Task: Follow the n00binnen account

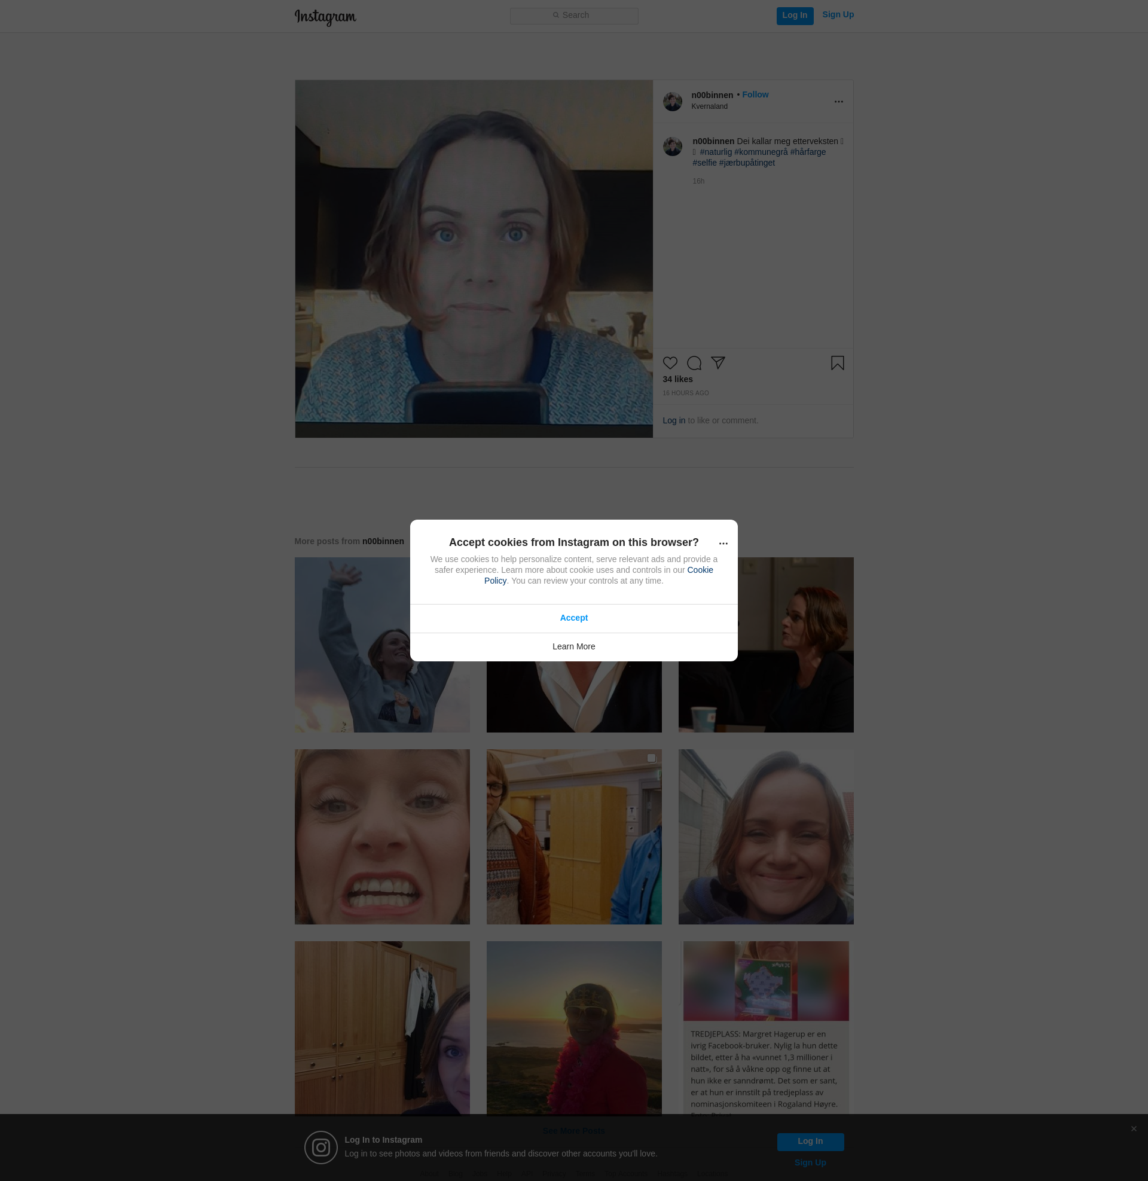Action: coord(755,94)
